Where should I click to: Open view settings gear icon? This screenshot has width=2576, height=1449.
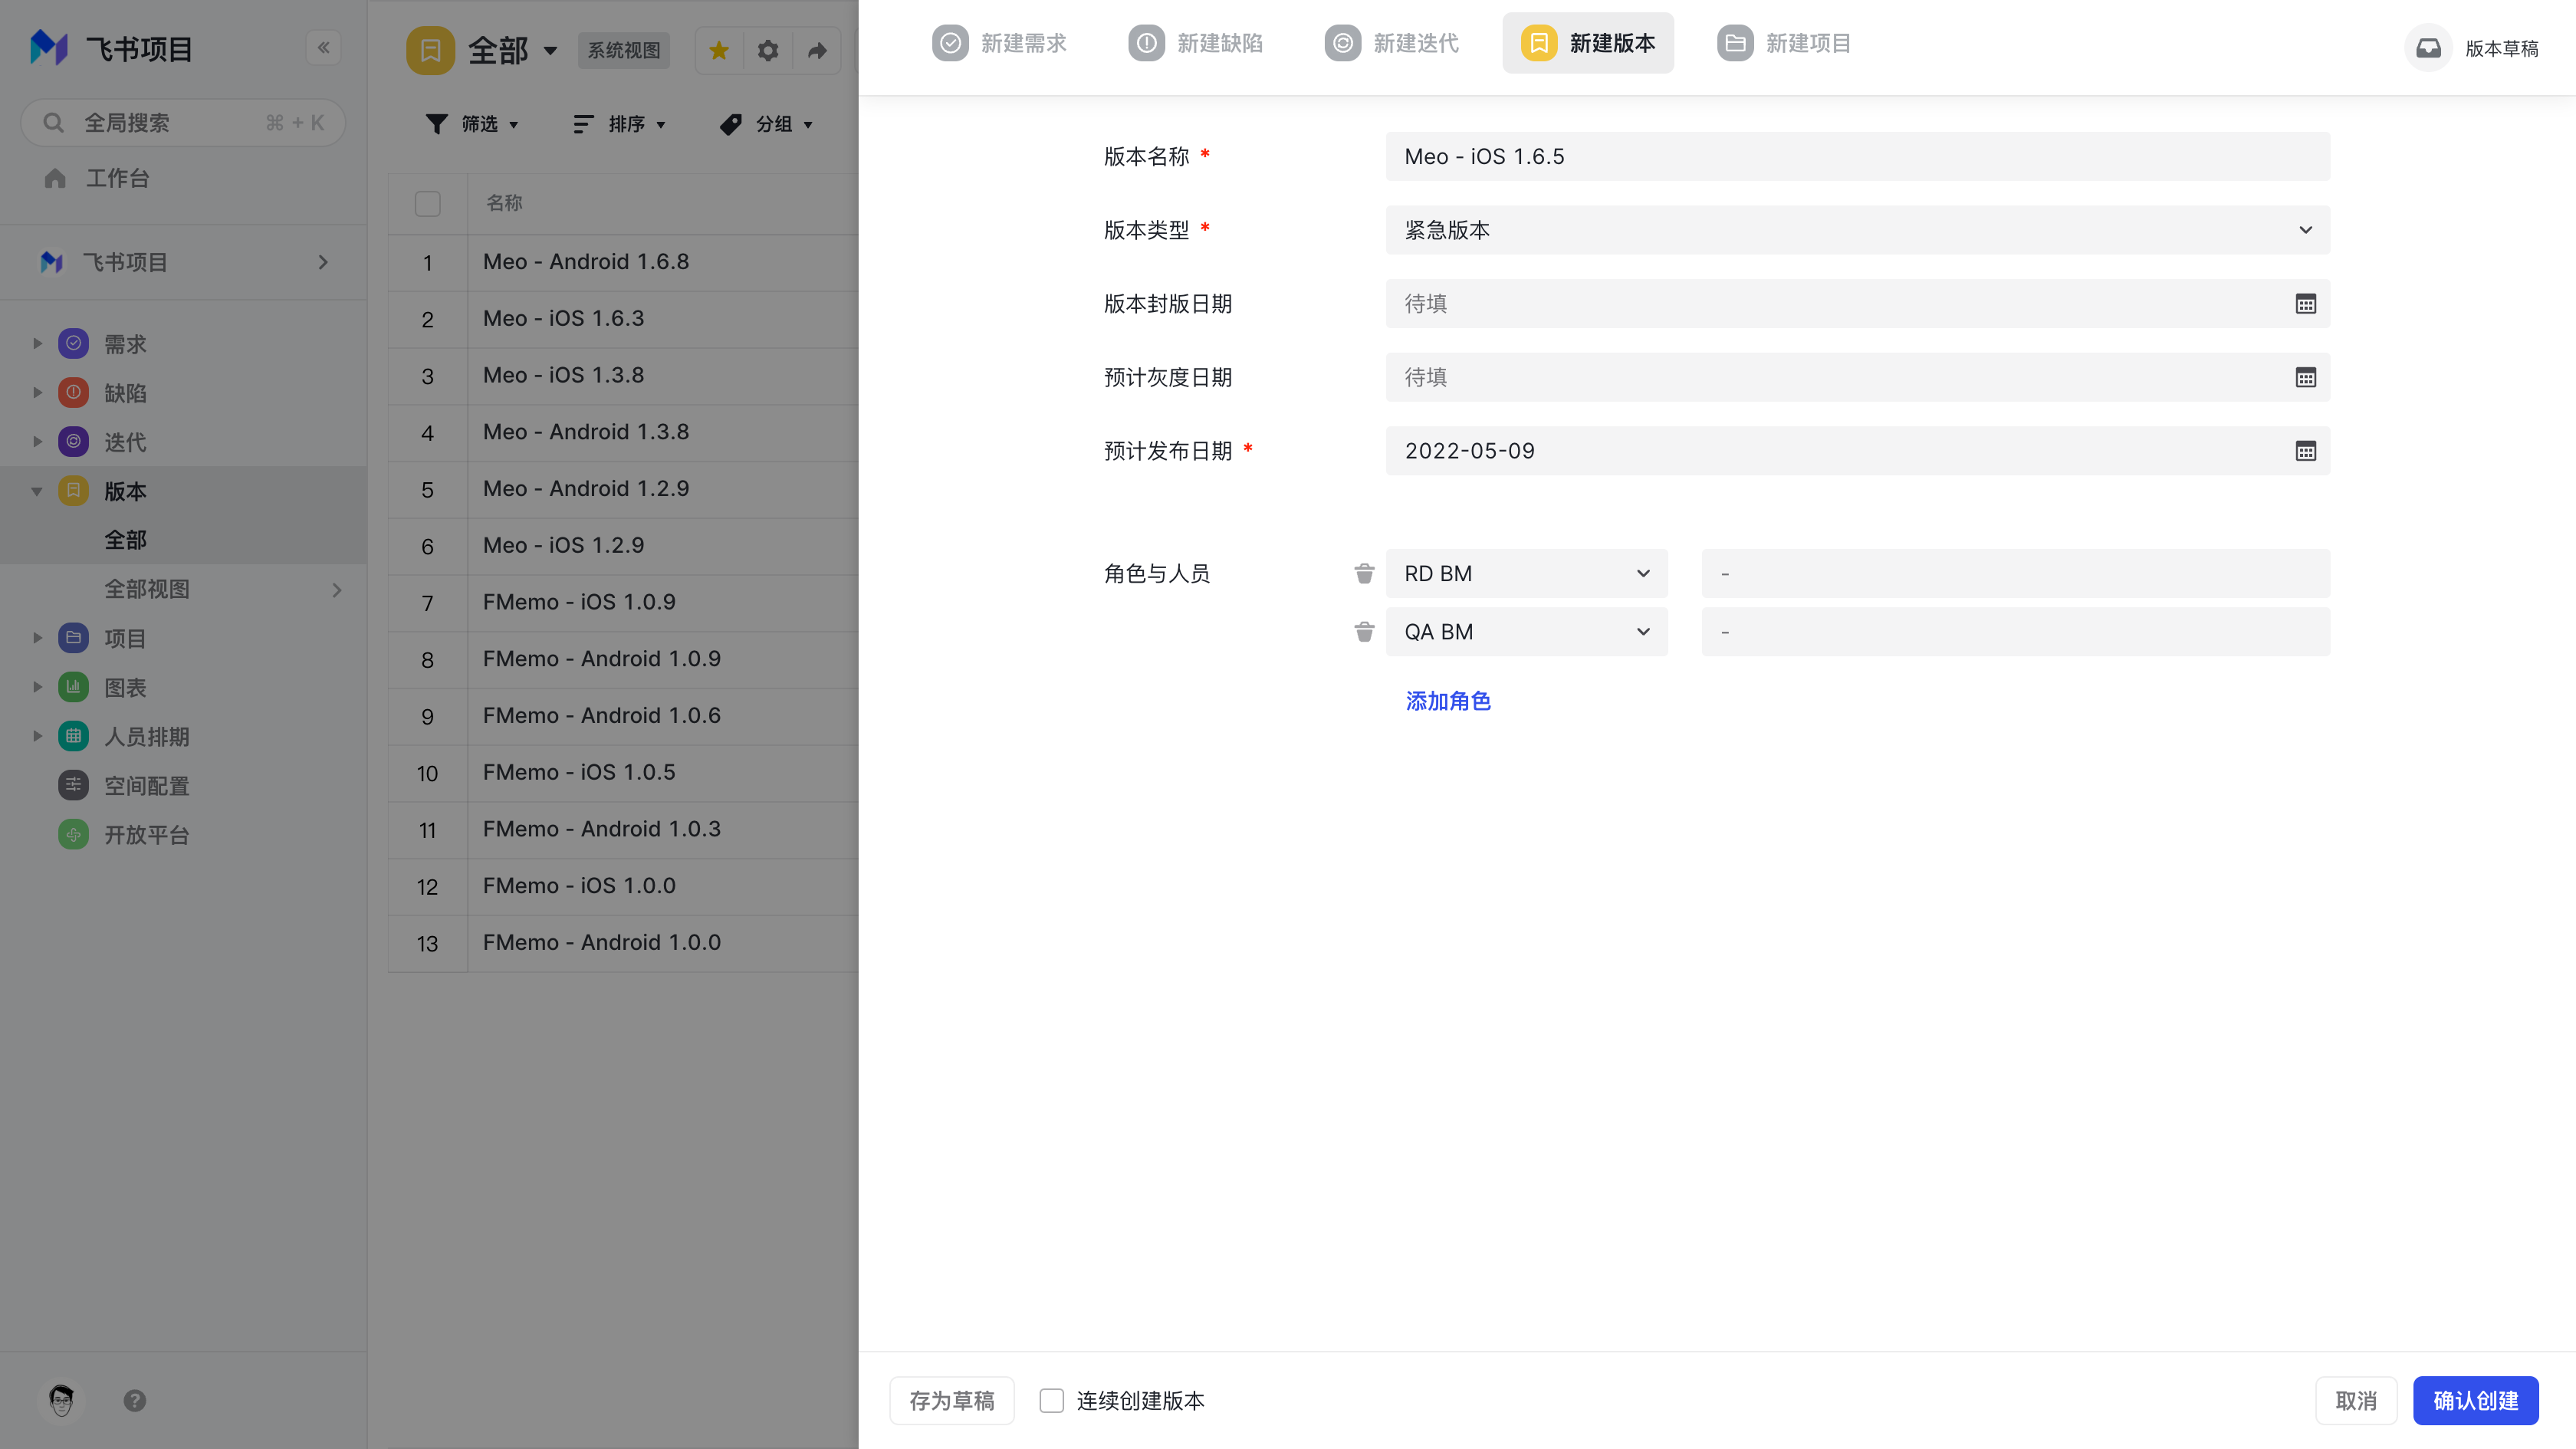click(x=768, y=50)
